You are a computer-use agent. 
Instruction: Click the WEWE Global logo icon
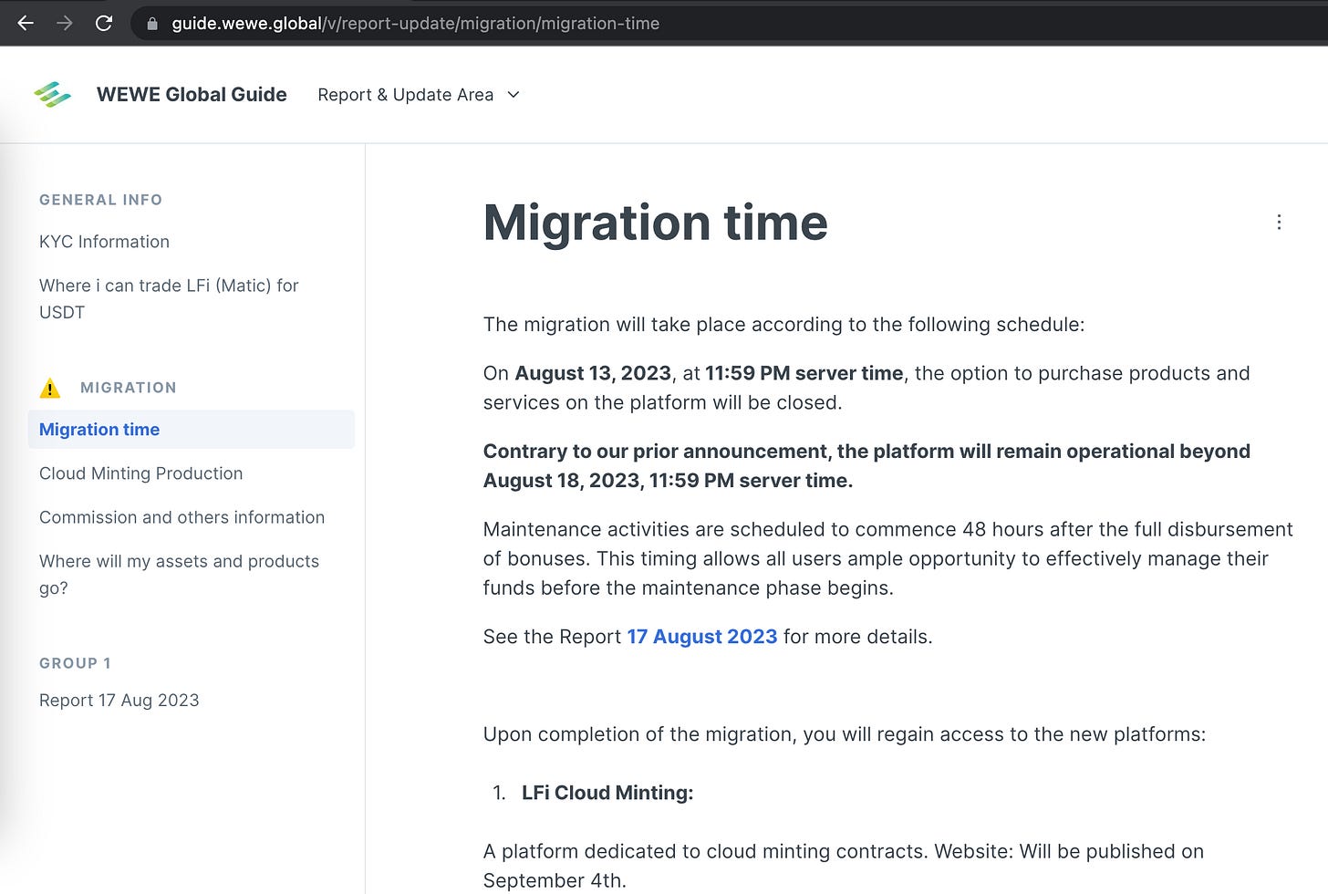pyautogui.click(x=53, y=95)
